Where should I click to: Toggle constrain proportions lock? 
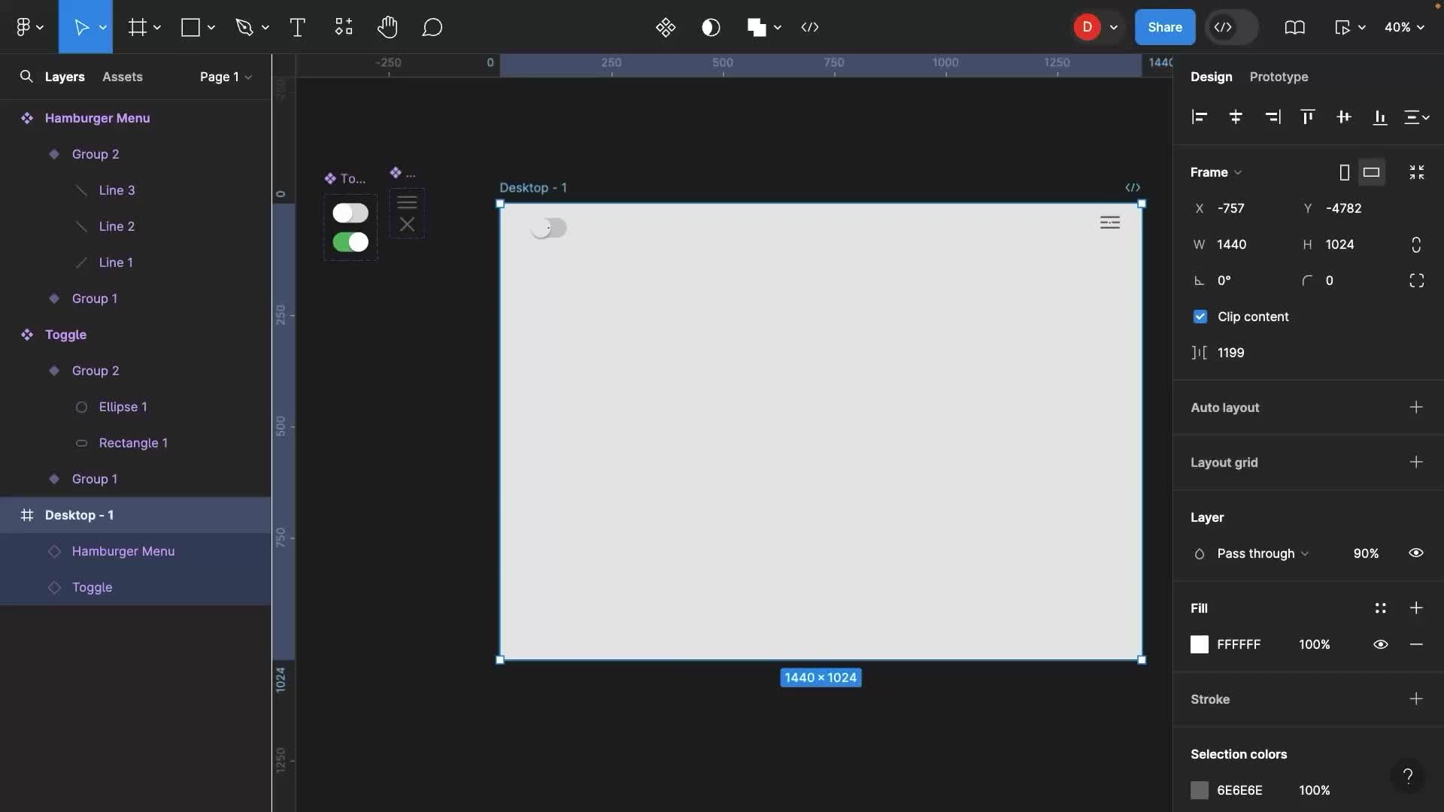(1416, 244)
